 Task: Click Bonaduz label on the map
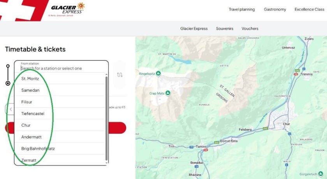[x=197, y=163]
